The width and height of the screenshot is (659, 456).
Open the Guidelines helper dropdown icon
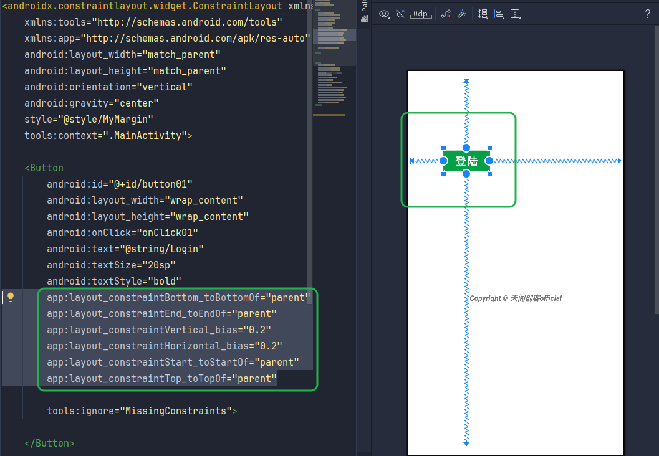(516, 14)
